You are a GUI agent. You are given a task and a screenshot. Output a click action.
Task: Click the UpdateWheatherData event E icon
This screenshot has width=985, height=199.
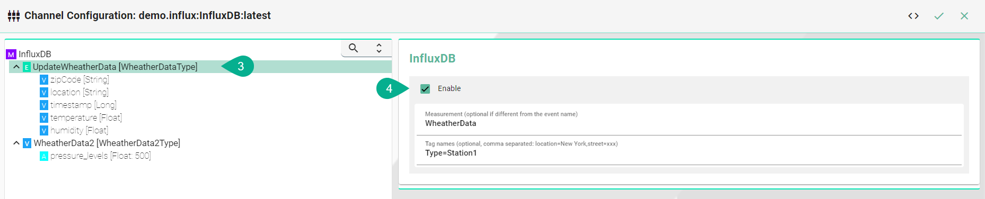tap(27, 67)
